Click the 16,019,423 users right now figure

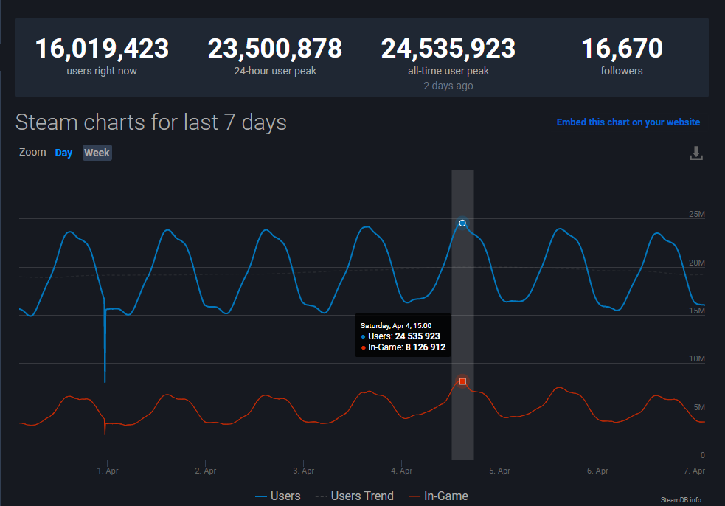(x=103, y=49)
